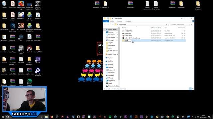The height and width of the screenshot is (119, 213).
Task: Open the Sleeping Dogs desktop shortcut
Action: (x=21, y=50)
